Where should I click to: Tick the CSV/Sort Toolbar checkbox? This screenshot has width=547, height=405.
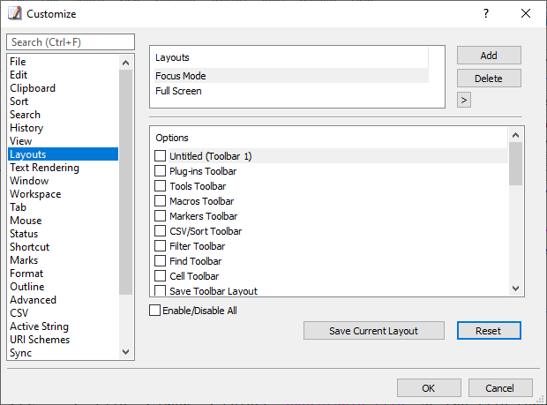click(x=160, y=231)
